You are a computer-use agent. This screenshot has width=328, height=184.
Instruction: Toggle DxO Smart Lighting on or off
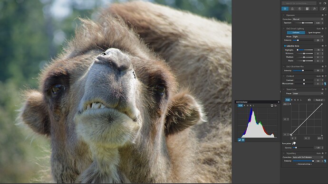(x=284, y=28)
